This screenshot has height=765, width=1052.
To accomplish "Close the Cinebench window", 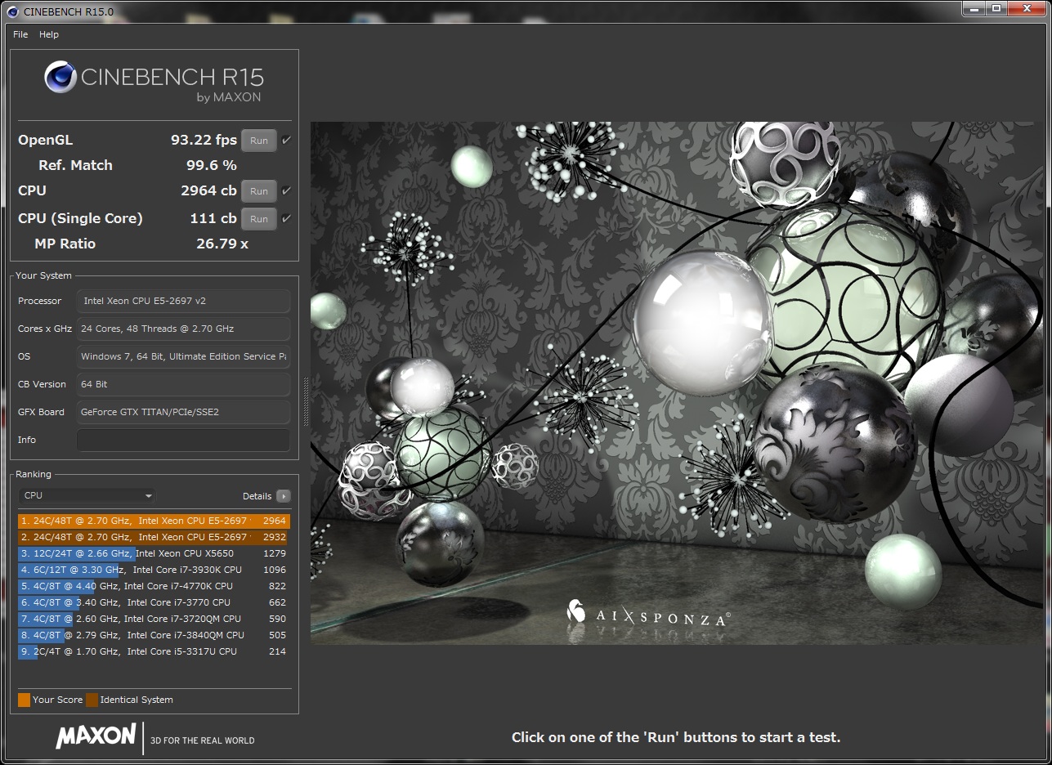I will pos(1027,9).
